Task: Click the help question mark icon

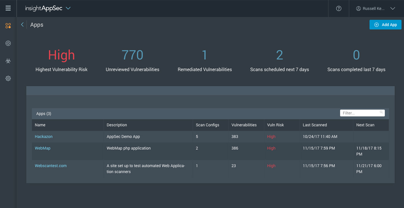Action: (x=339, y=8)
